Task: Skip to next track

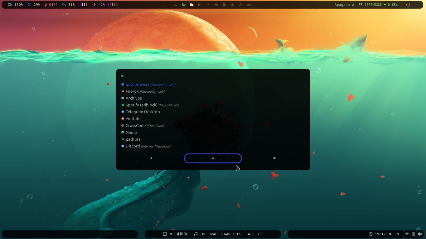Action: (x=185, y=234)
